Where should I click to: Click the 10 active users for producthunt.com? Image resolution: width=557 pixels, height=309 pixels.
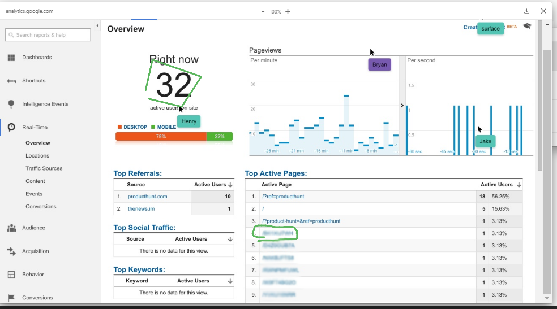coord(228,197)
